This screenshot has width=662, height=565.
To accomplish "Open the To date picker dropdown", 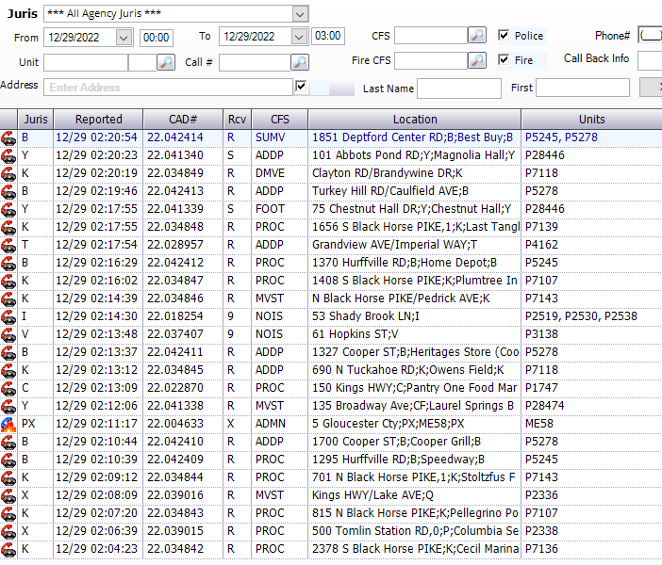I will pyautogui.click(x=299, y=37).
